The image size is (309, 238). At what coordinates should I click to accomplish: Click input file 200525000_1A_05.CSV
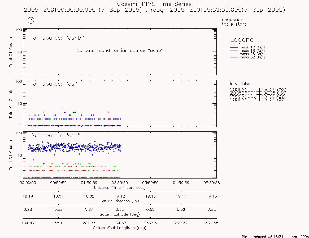tap(258, 90)
